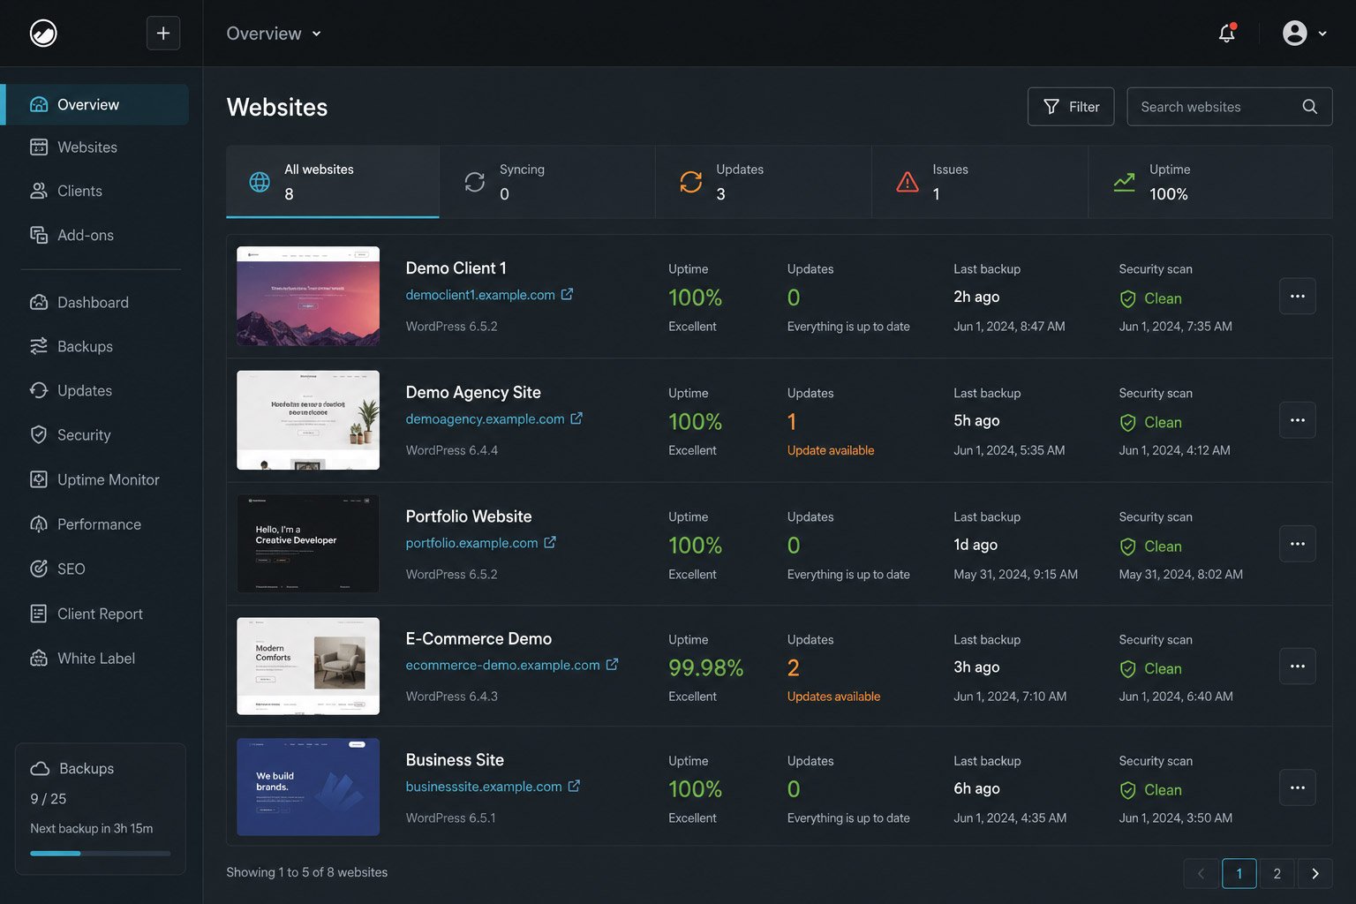Click Clean shield icon for Demo Client 1

click(1127, 299)
